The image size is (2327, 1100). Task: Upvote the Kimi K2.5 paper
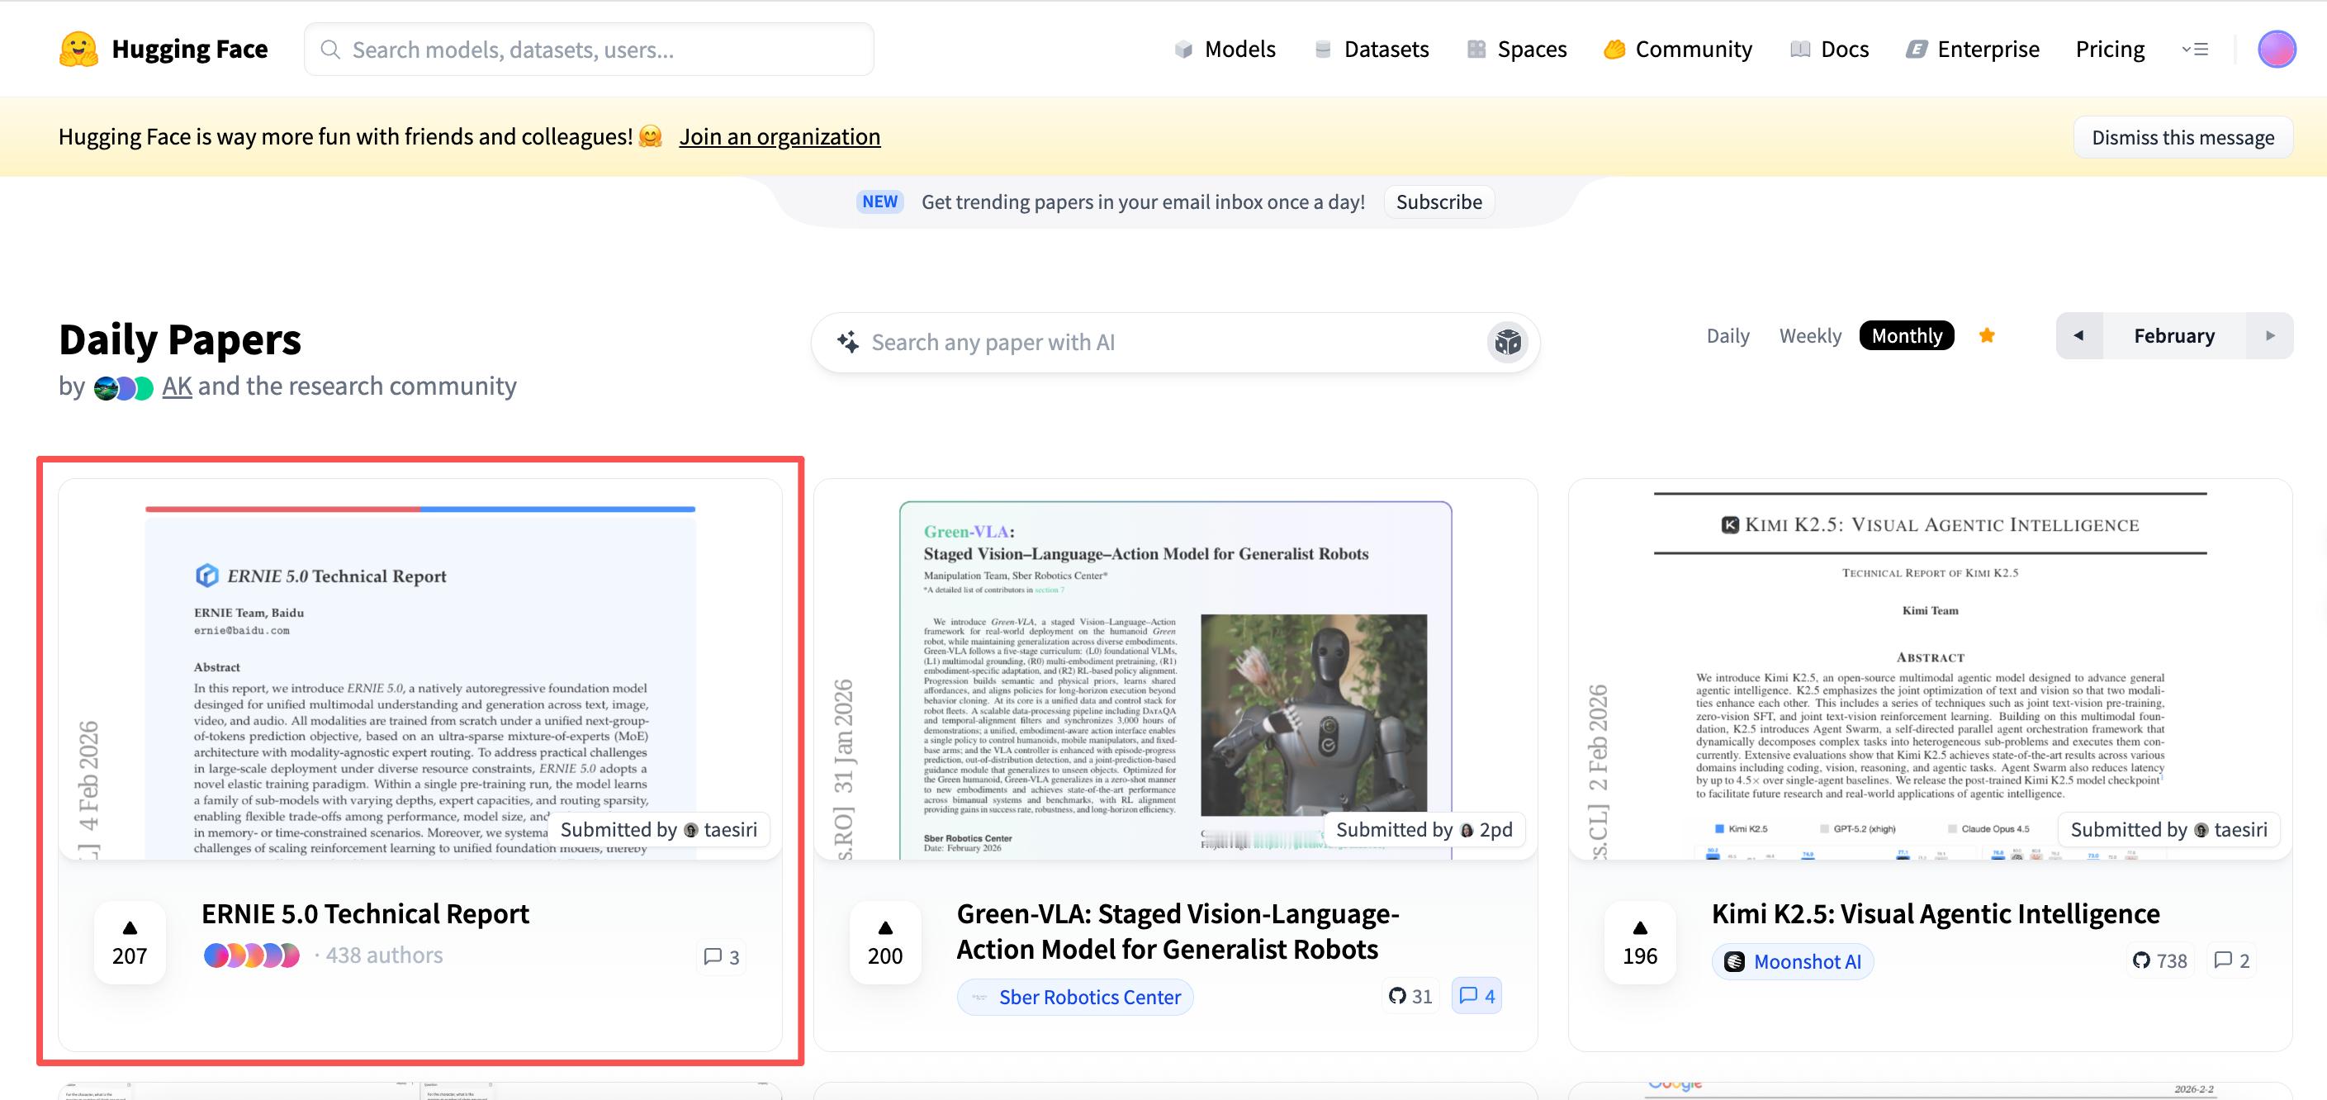click(1640, 942)
